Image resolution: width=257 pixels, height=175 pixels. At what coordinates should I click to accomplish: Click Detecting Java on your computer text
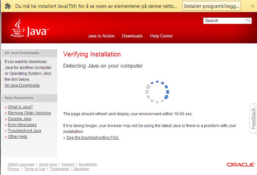click(x=103, y=66)
